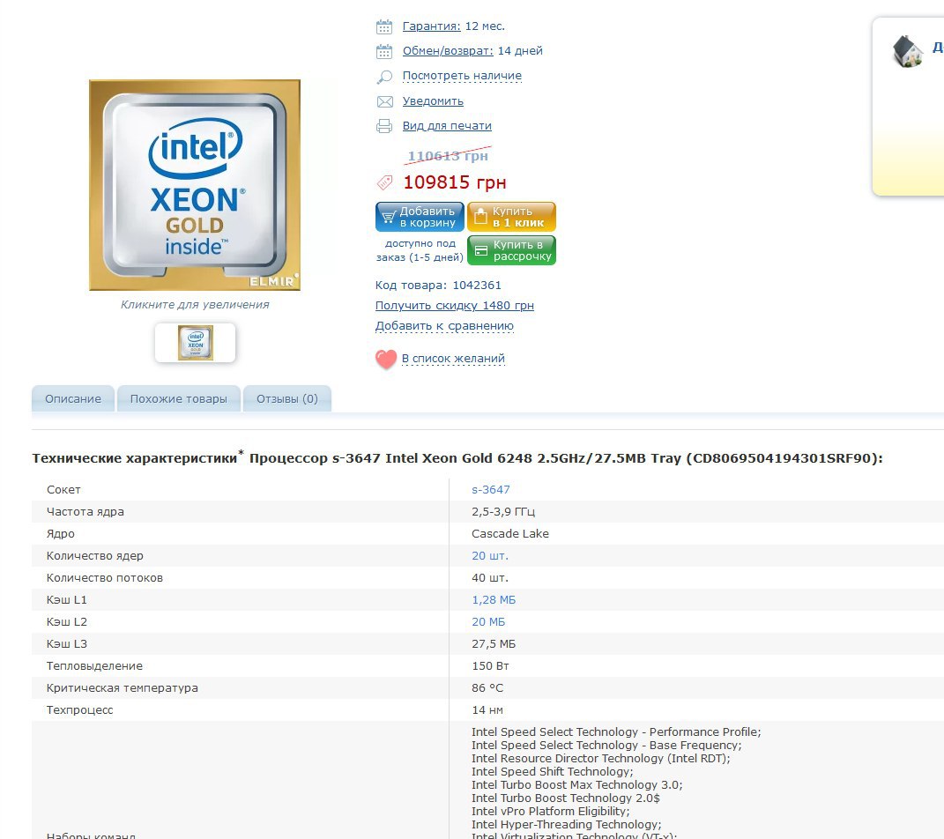The width and height of the screenshot is (944, 839).
Task: Click the s-3647 socket value link
Action: pos(491,490)
